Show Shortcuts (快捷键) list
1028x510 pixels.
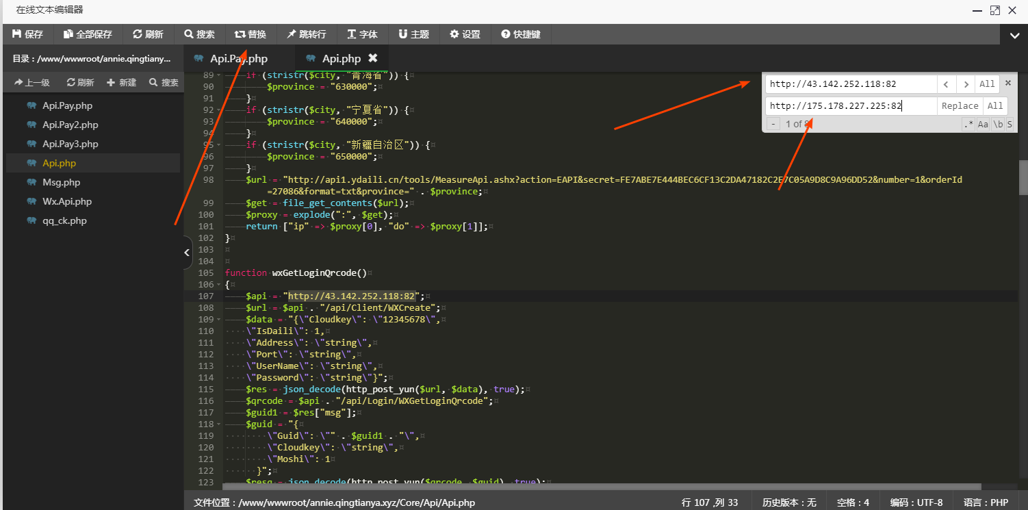click(x=520, y=34)
